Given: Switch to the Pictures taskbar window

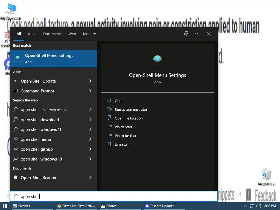Looking at the screenshot, I should (x=33, y=206).
